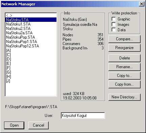This screenshot has width=146, height=133.
Task: Click the Compare... button
Action: tap(124, 39)
